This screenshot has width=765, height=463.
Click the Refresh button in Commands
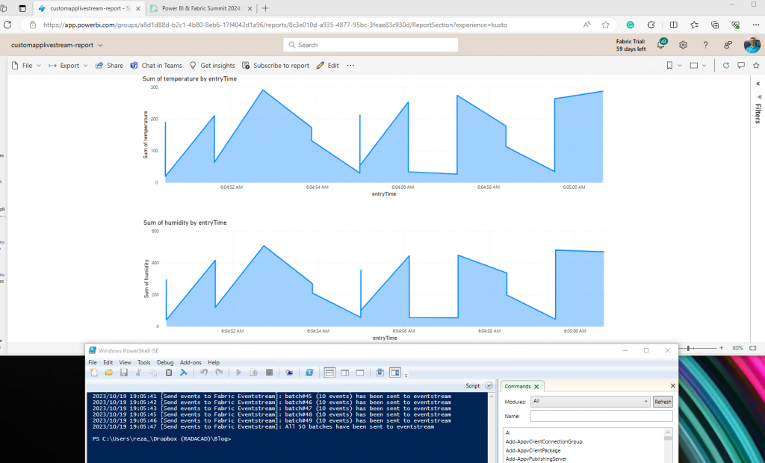[x=663, y=402]
